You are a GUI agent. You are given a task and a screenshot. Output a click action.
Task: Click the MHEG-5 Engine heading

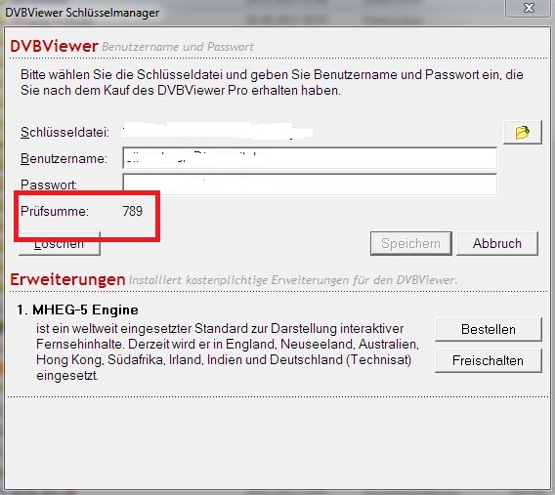click(x=77, y=309)
